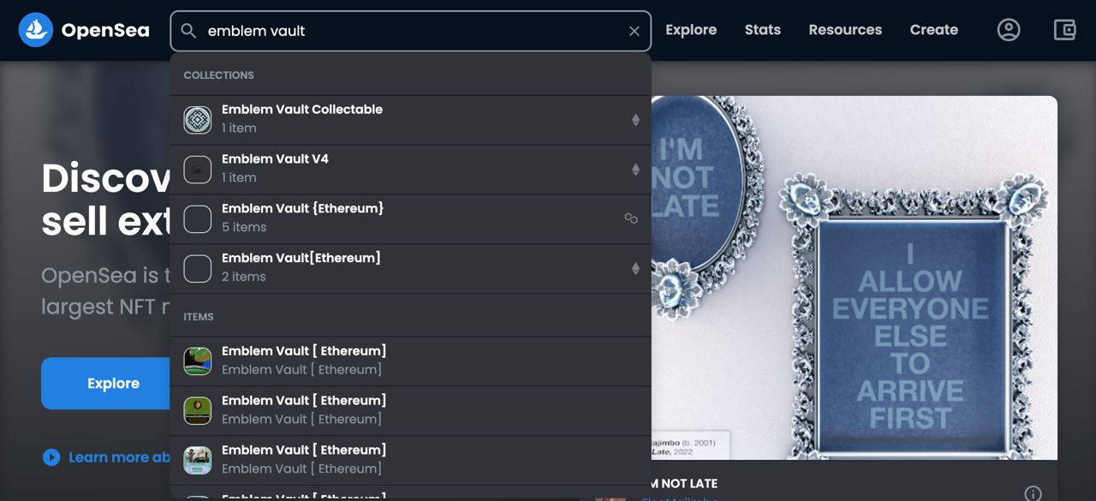Click the play icon beside Learn more
The width and height of the screenshot is (1096, 501).
click(51, 457)
